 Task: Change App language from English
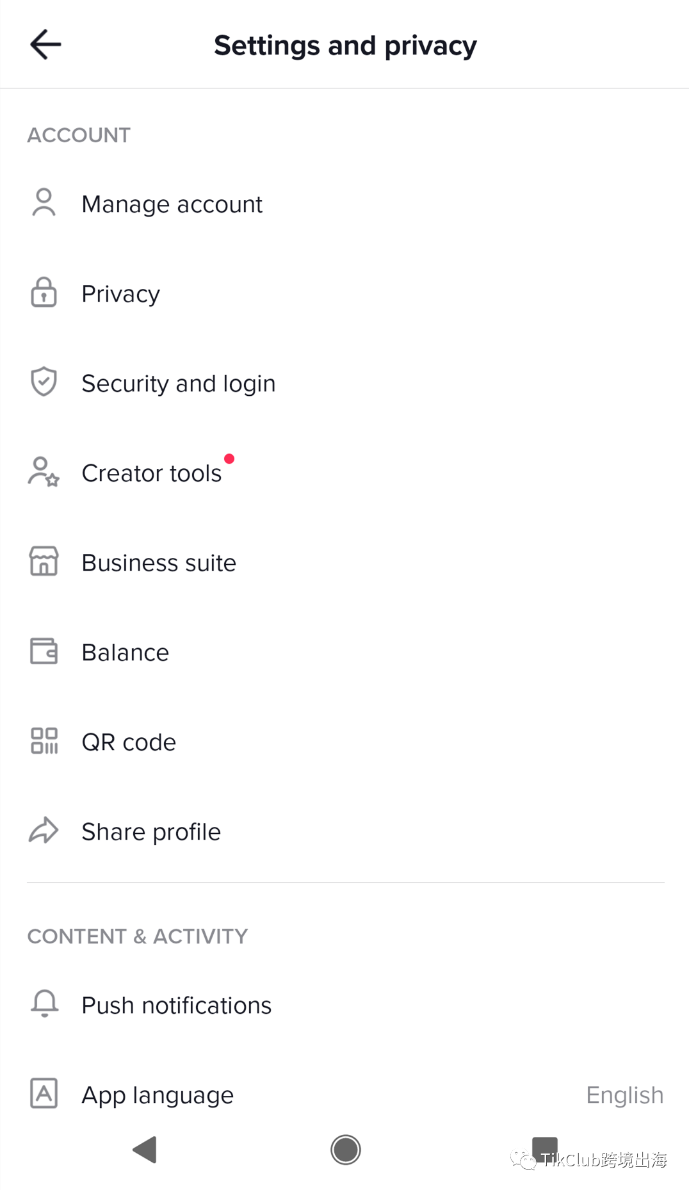click(344, 1095)
